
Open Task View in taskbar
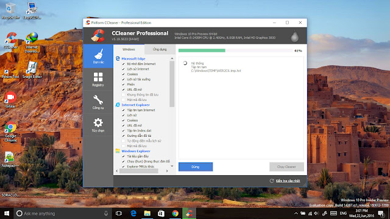119,214
